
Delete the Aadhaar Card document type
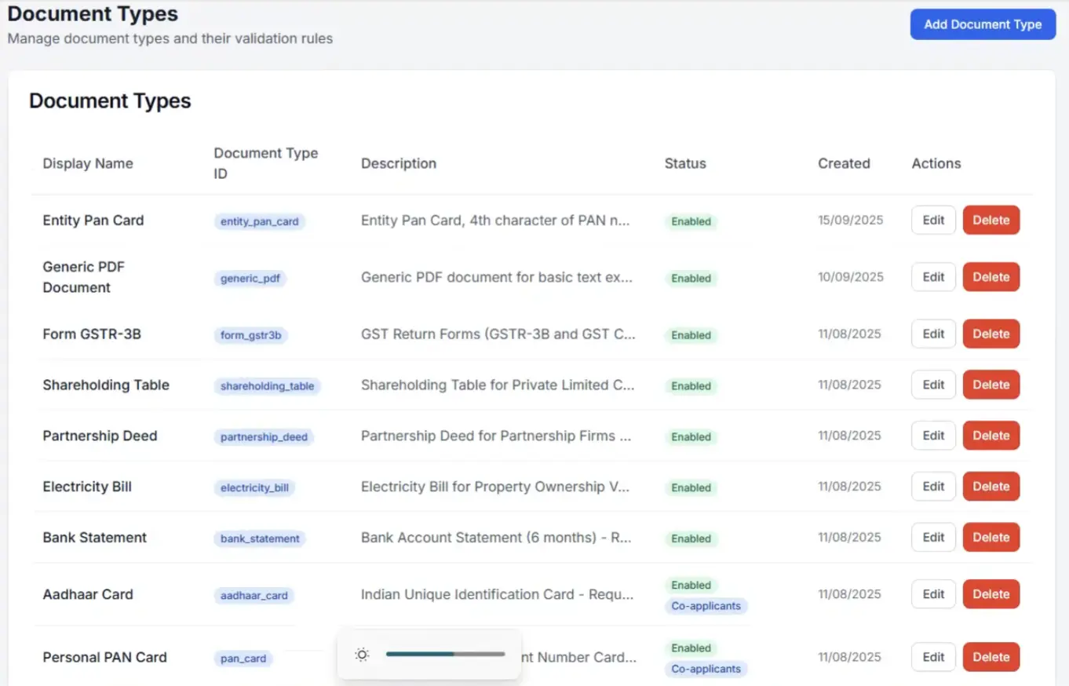991,594
